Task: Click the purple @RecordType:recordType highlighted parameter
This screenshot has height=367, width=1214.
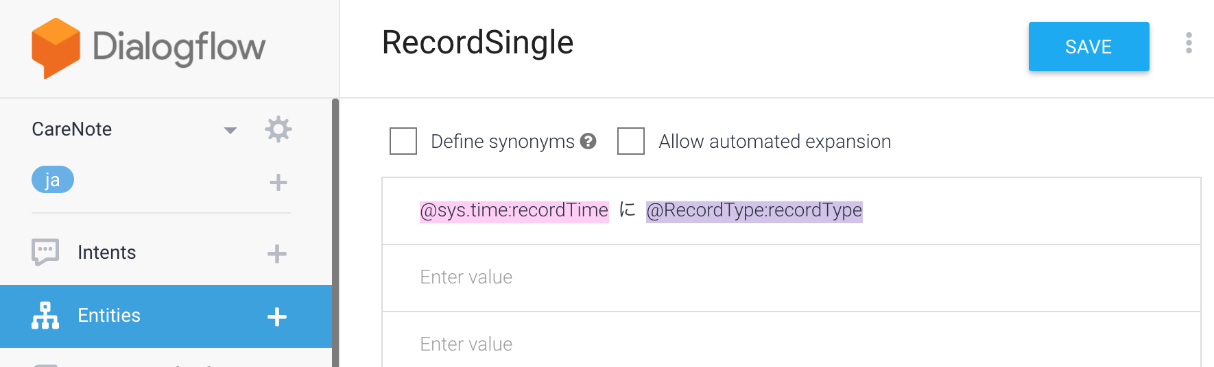Action: [754, 210]
